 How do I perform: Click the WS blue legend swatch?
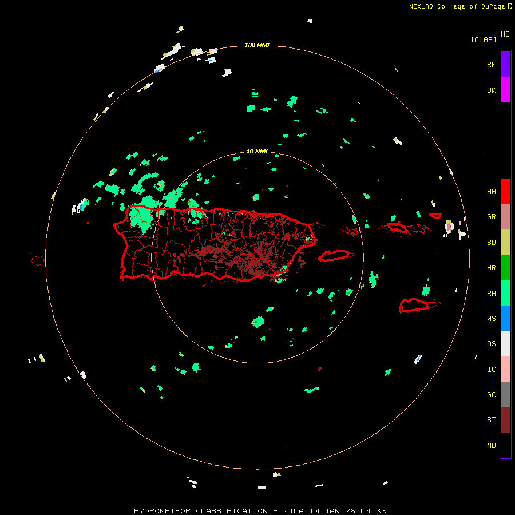[x=505, y=318]
